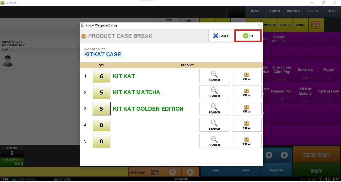Close the POS webpage dialog window
The width and height of the screenshot is (341, 182).
point(259,25)
